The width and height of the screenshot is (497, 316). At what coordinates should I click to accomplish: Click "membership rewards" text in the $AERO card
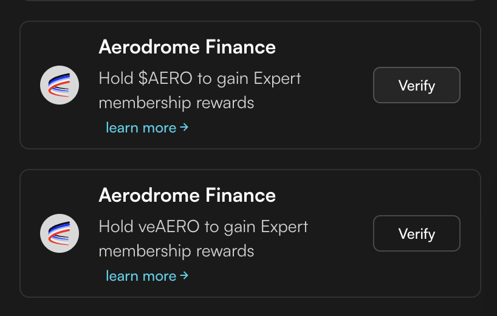pyautogui.click(x=176, y=102)
